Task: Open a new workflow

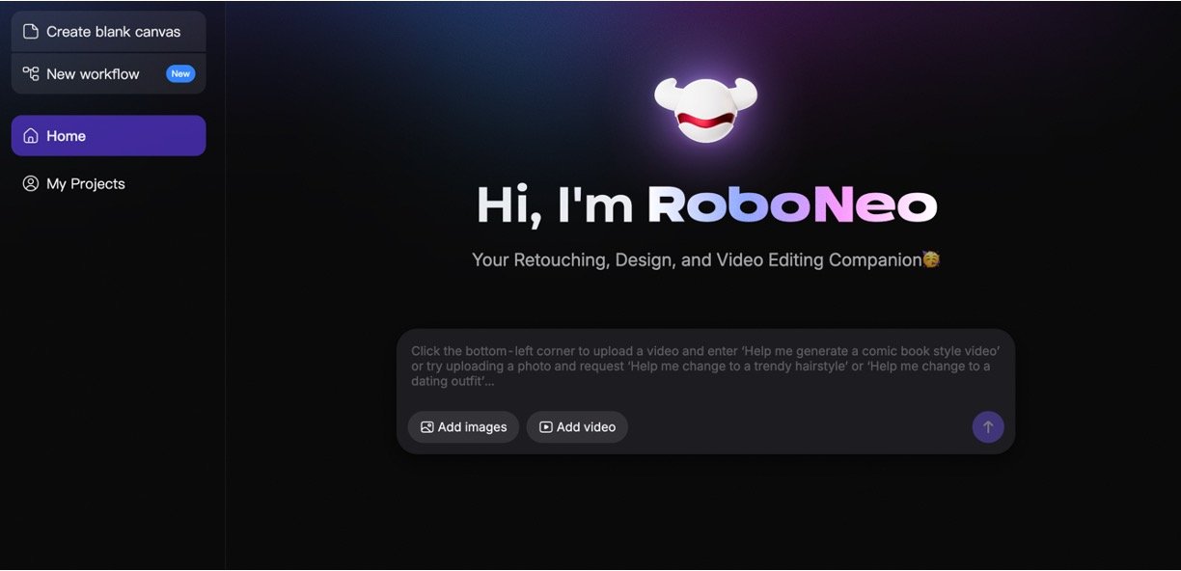Action: coord(93,73)
